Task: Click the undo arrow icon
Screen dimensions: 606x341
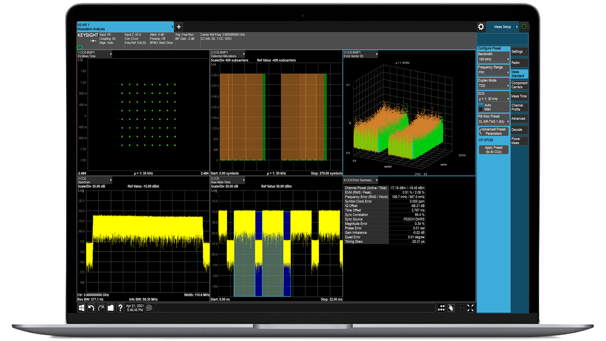Action: tap(91, 308)
